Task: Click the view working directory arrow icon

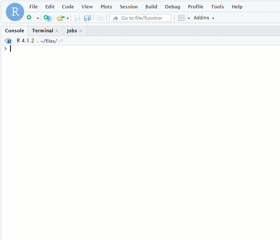Action: click(61, 41)
